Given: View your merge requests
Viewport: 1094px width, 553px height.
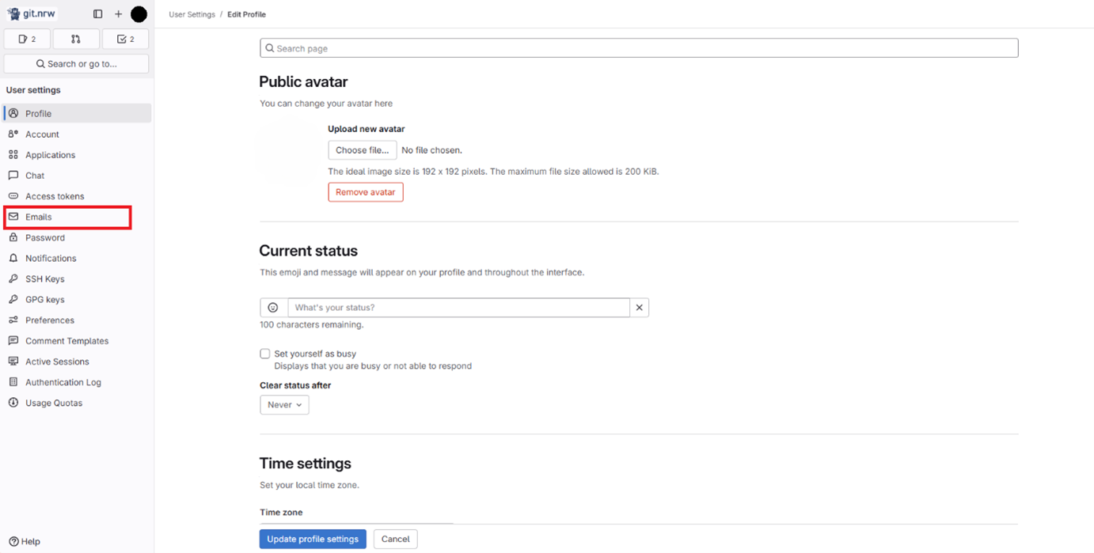Looking at the screenshot, I should [x=76, y=38].
